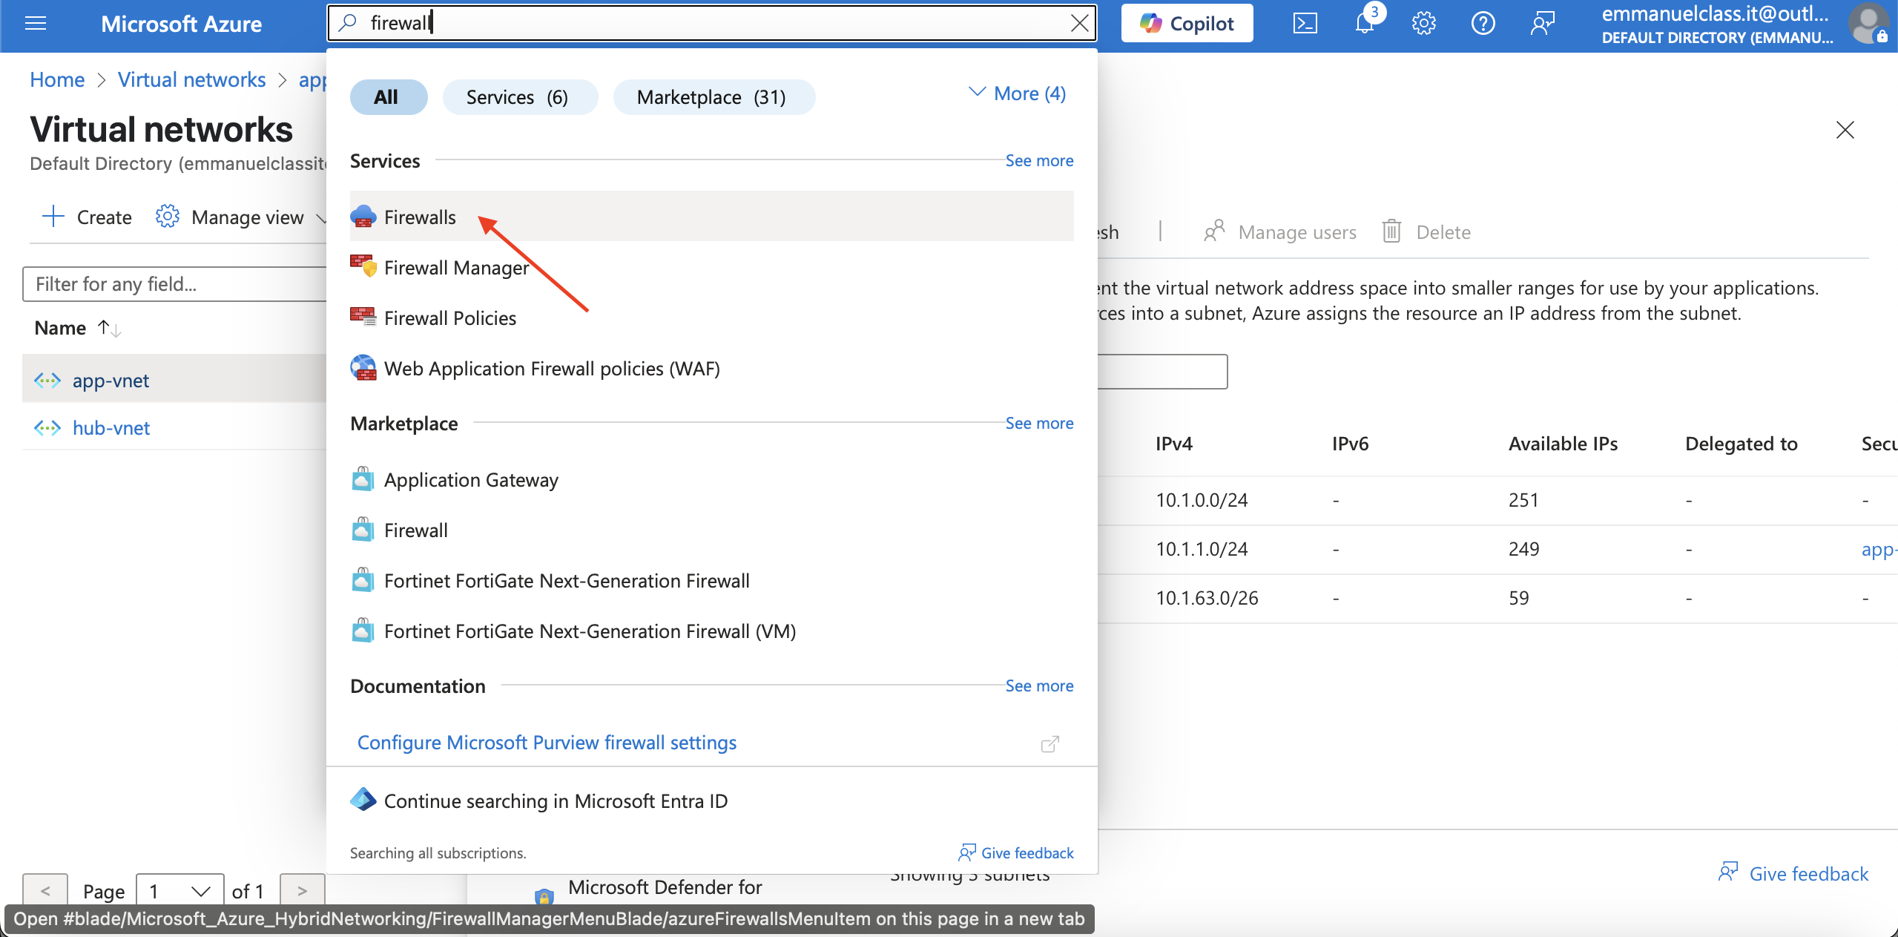Click external link icon beside Purview doc
1898x937 pixels.
click(1049, 743)
